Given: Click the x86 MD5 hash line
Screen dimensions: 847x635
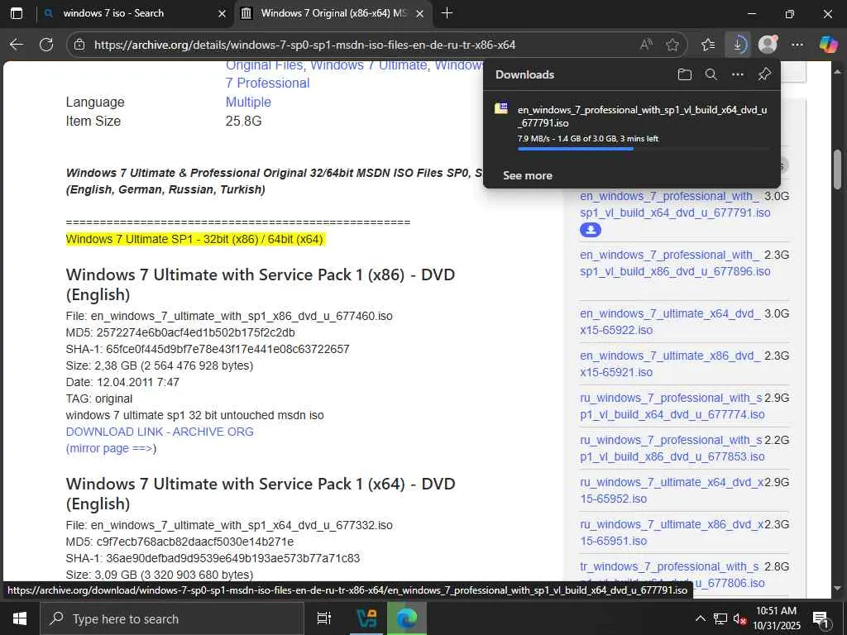Looking at the screenshot, I should [x=180, y=332].
